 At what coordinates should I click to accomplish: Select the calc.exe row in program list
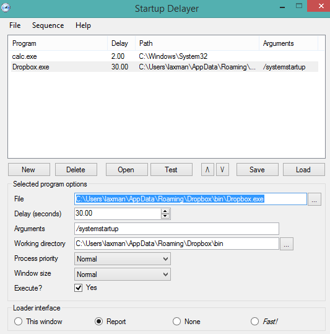click(x=165, y=56)
